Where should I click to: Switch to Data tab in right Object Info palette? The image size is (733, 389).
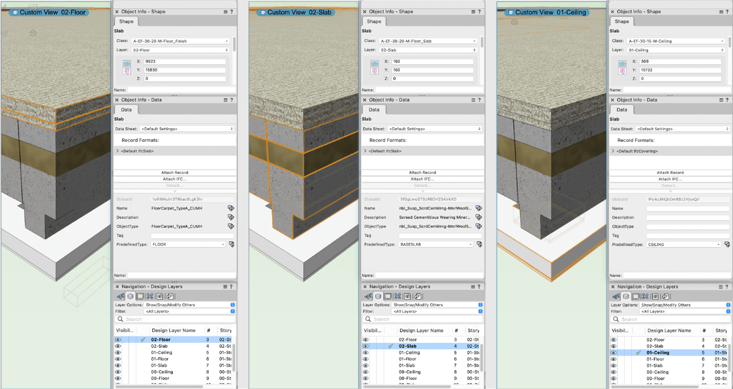622,110
